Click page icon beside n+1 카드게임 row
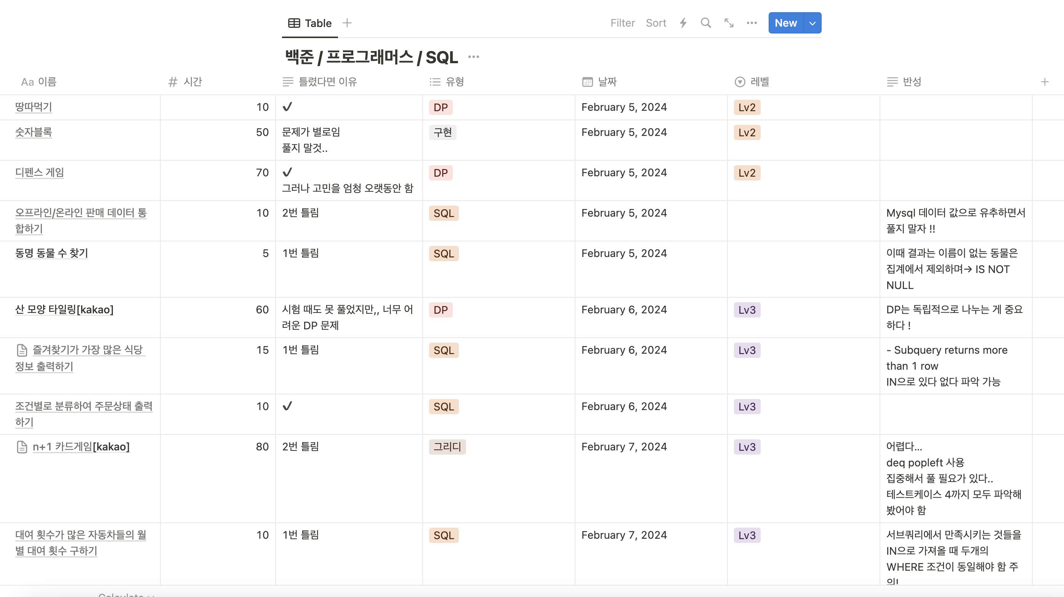Image resolution: width=1064 pixels, height=597 pixels. (22, 447)
